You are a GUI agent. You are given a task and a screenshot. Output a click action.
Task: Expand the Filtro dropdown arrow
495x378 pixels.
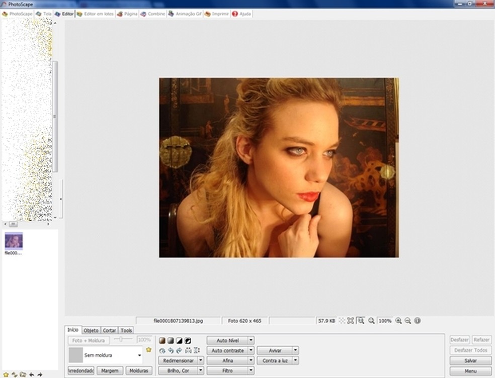coord(251,370)
